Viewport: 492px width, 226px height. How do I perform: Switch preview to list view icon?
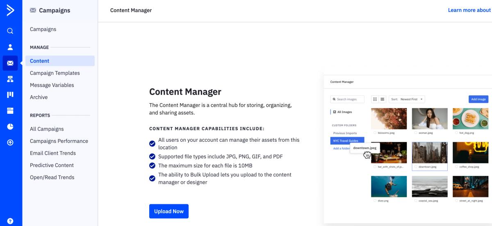click(383, 99)
